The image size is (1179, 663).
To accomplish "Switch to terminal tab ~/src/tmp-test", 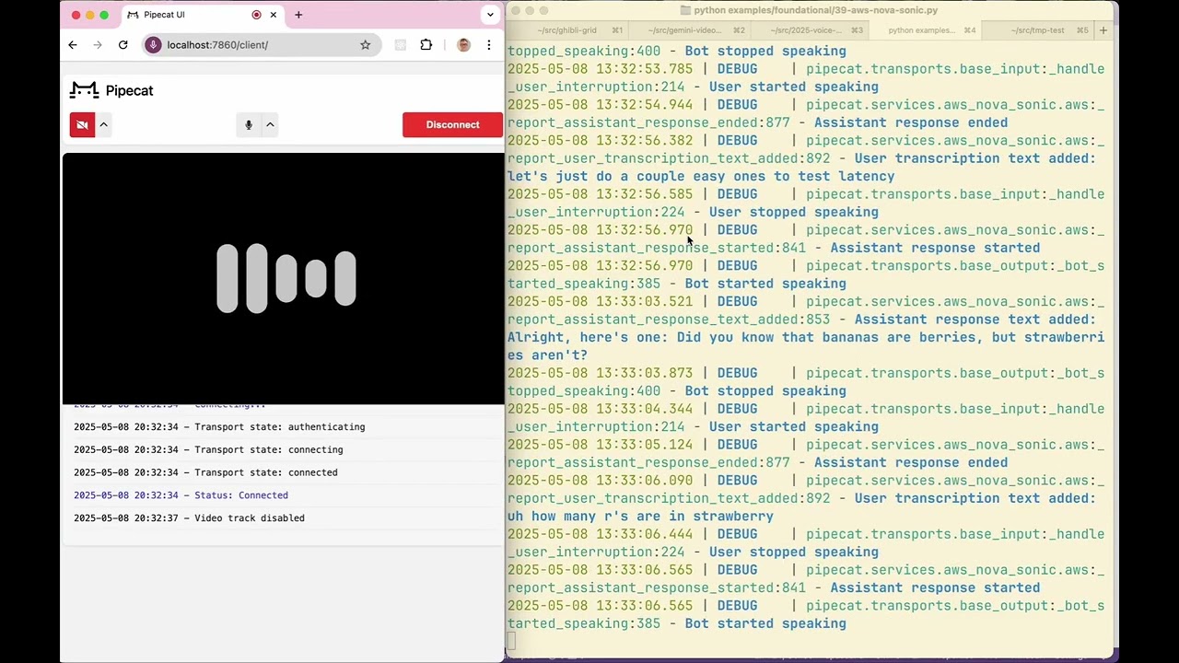I will click(x=1037, y=30).
